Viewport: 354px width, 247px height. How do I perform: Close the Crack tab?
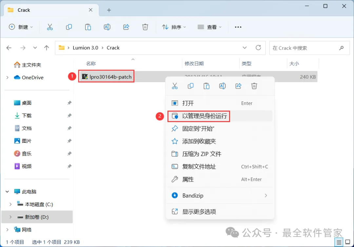pos(90,10)
